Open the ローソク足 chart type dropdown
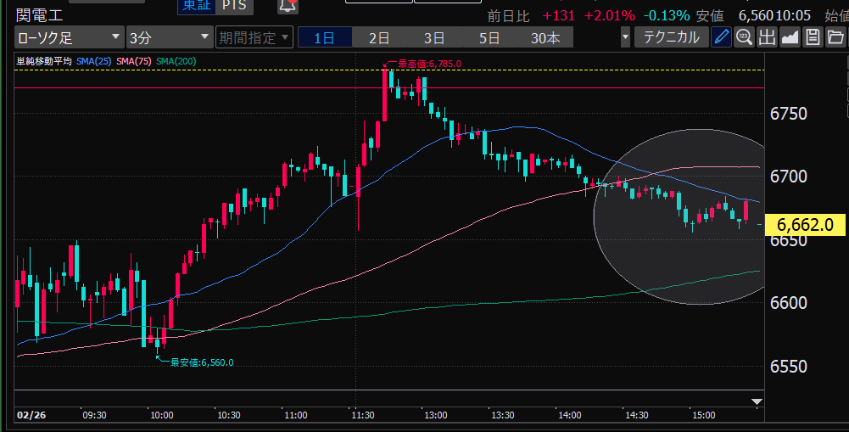The height and width of the screenshot is (432, 849). 69,37
